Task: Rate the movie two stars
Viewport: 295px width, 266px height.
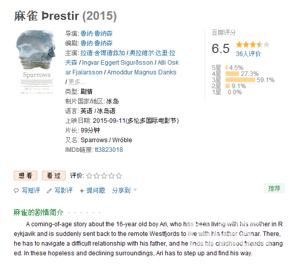Action: click(96, 176)
